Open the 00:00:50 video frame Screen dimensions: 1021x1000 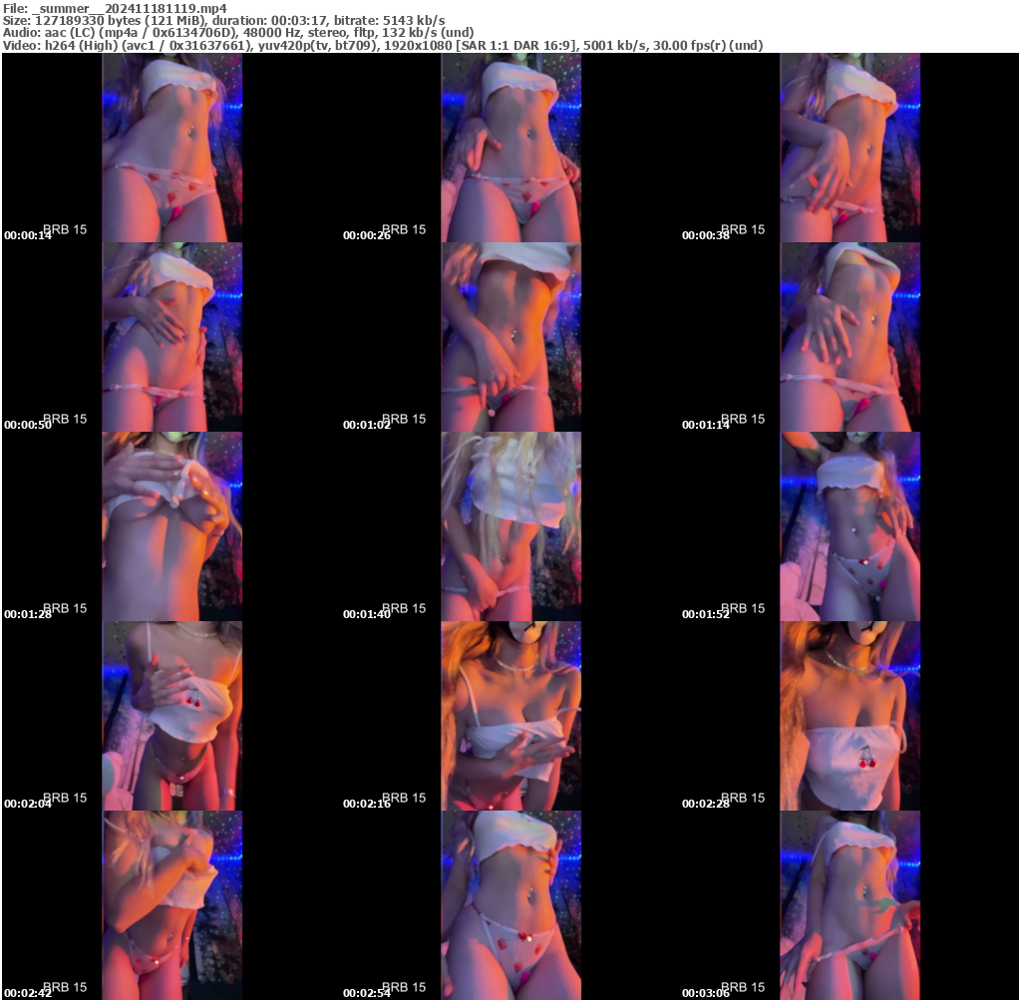[170, 334]
